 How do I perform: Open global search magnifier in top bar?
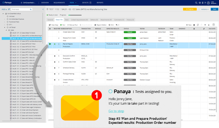196,3
